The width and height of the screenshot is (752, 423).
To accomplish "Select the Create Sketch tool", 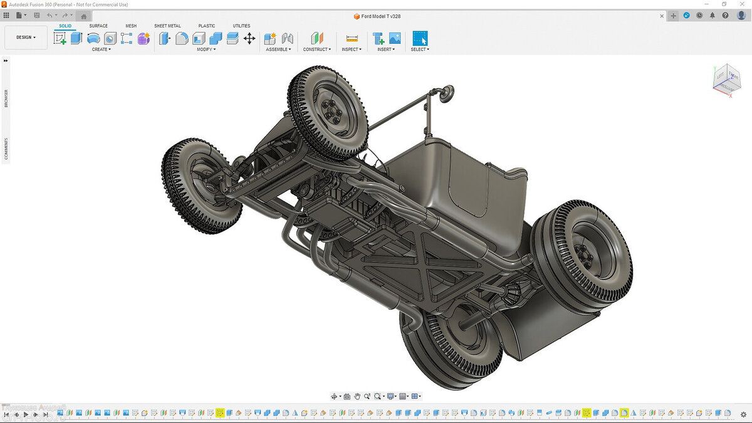I will (x=60, y=38).
